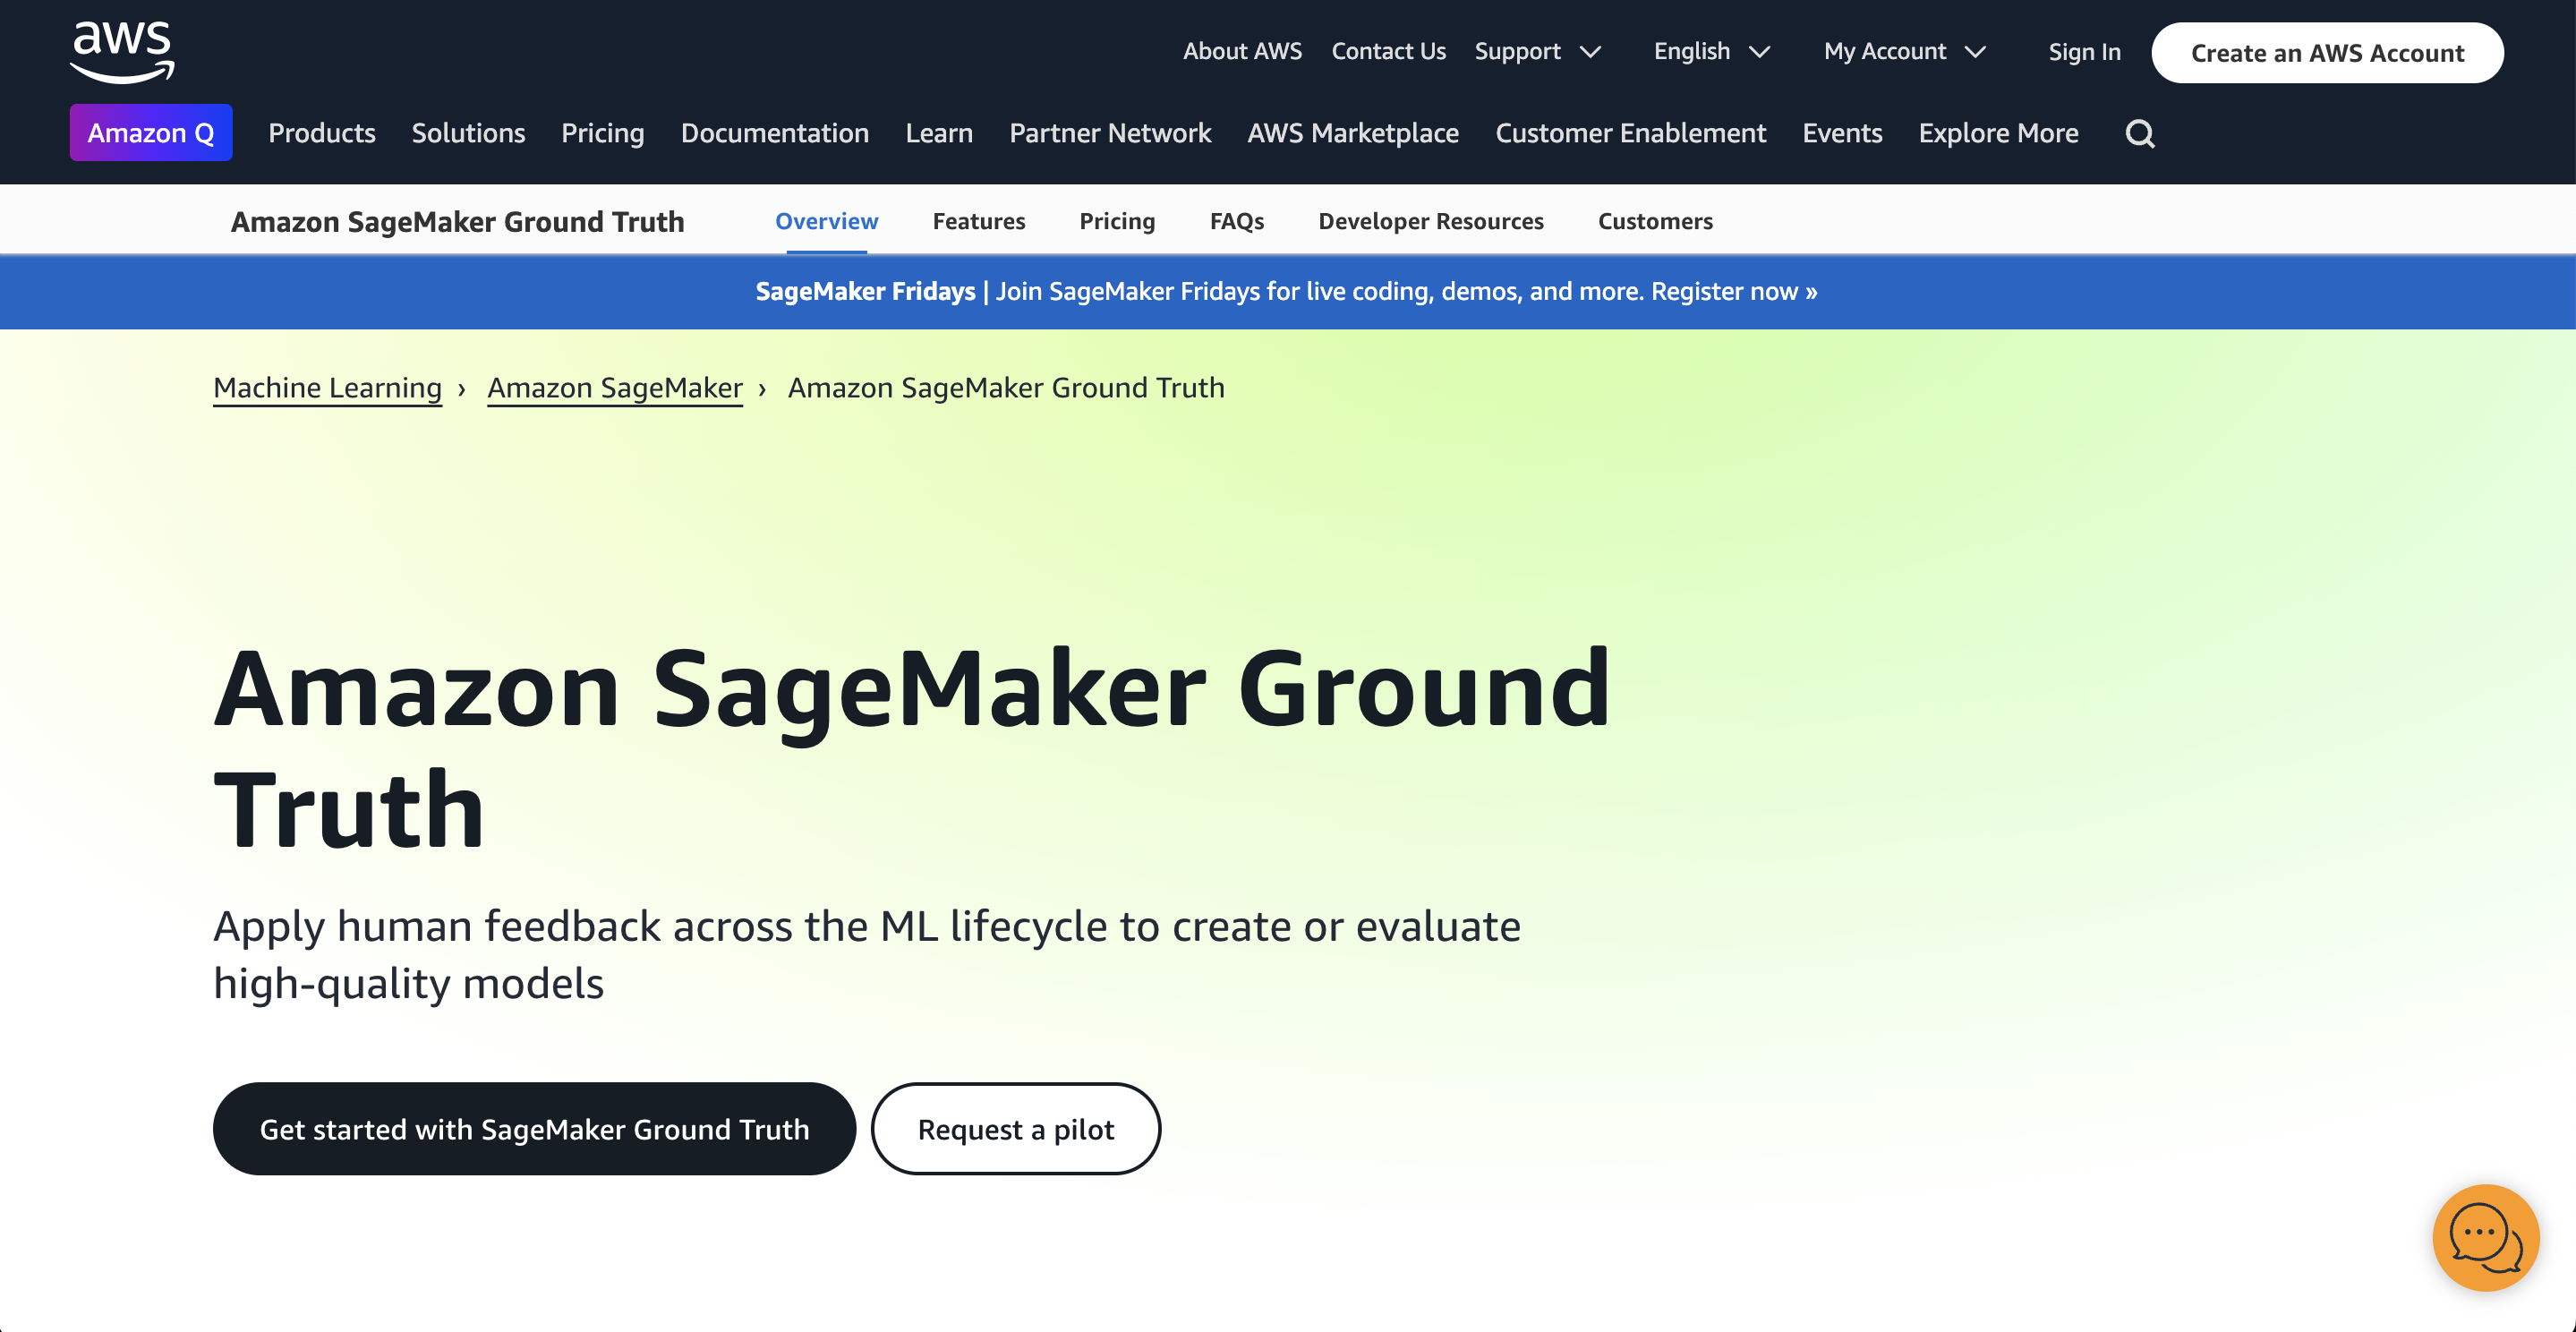2576x1332 pixels.
Task: Open the About AWS link
Action: [1242, 51]
